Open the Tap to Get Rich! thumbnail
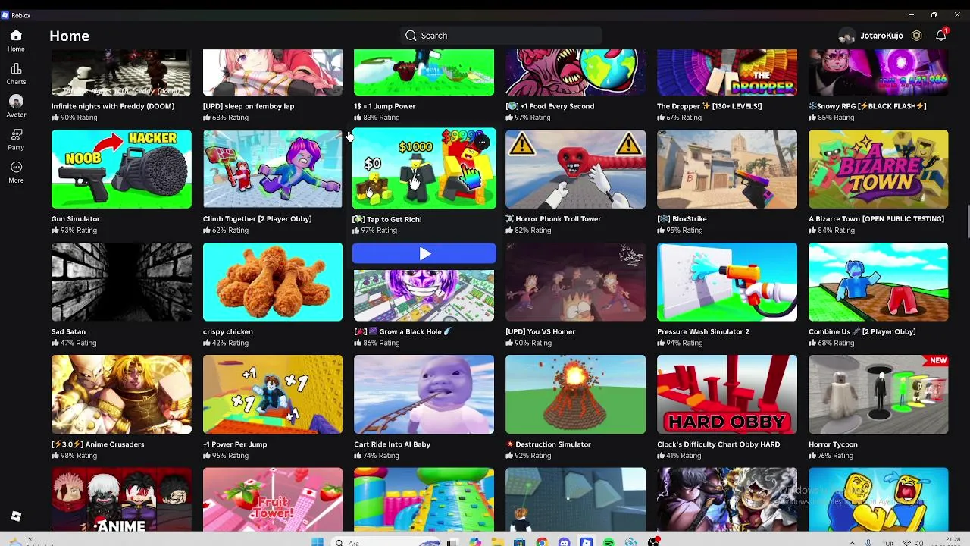 coord(424,169)
